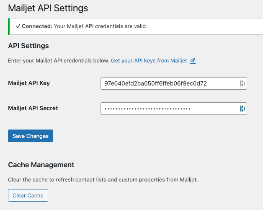Click the Clear the cache description text
The image size is (263, 210).
[x=103, y=180]
